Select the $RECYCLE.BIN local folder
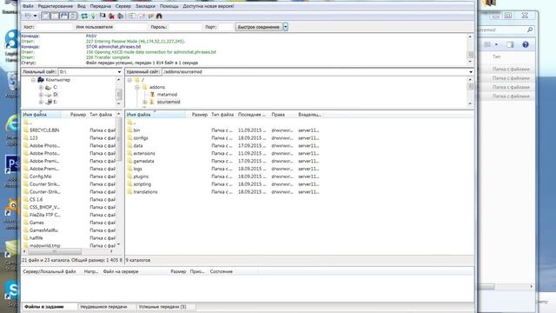Image resolution: width=556 pixels, height=313 pixels. click(44, 130)
